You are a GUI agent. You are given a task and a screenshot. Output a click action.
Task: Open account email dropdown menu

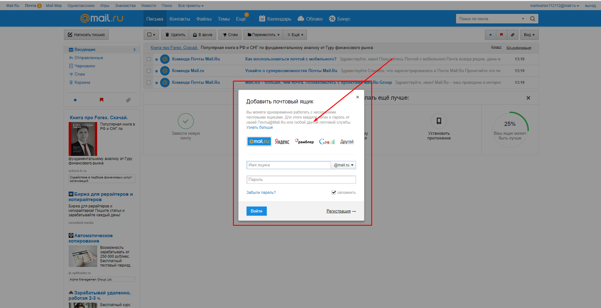[x=554, y=6]
